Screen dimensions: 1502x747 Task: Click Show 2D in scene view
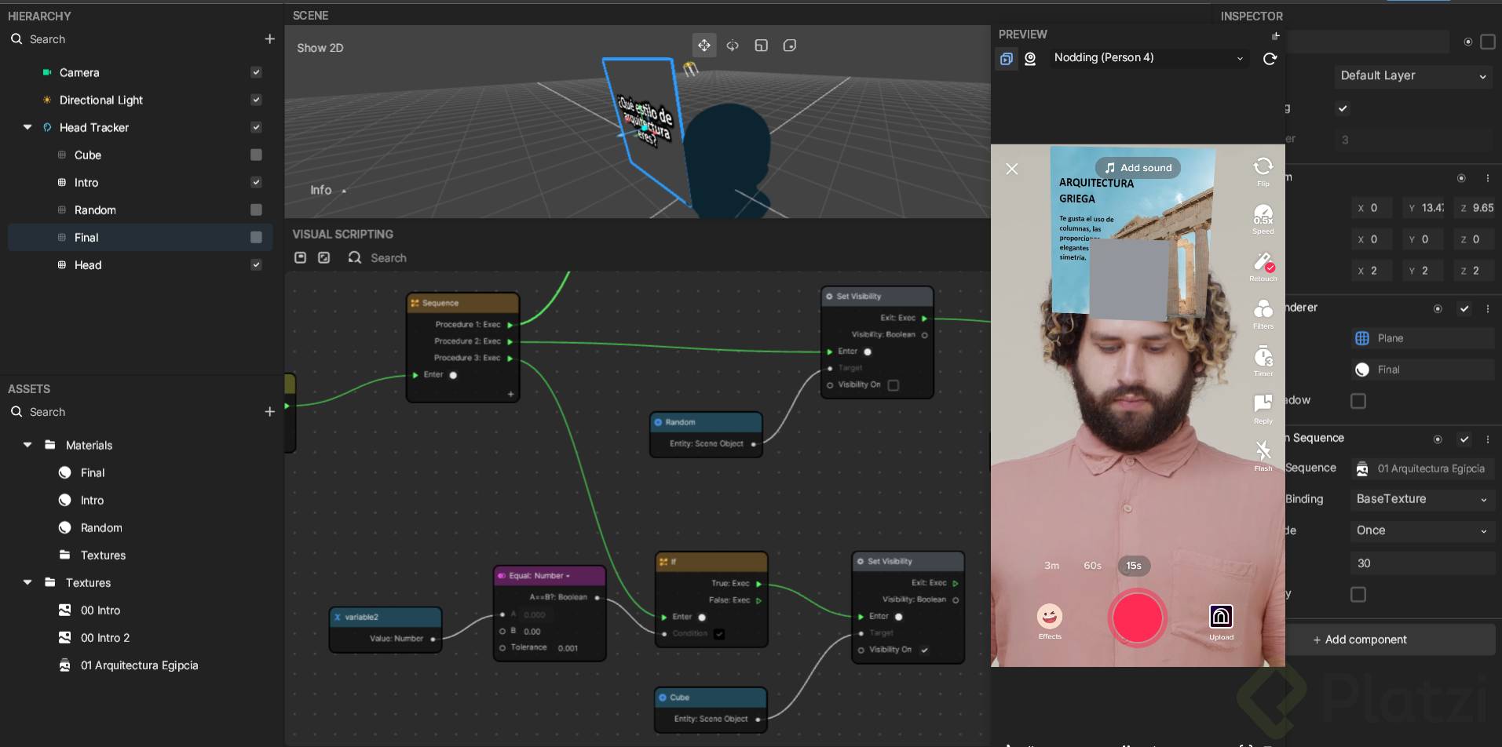coord(320,48)
